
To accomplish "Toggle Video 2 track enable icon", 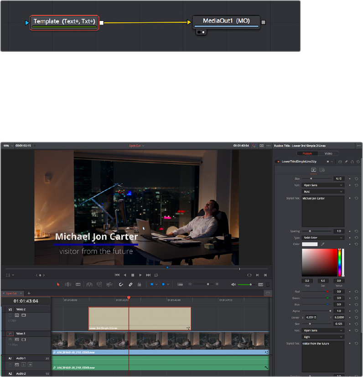I will 24,315.
